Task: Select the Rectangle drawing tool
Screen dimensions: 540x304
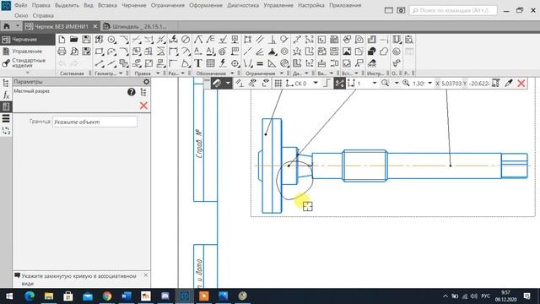Action: [100, 52]
